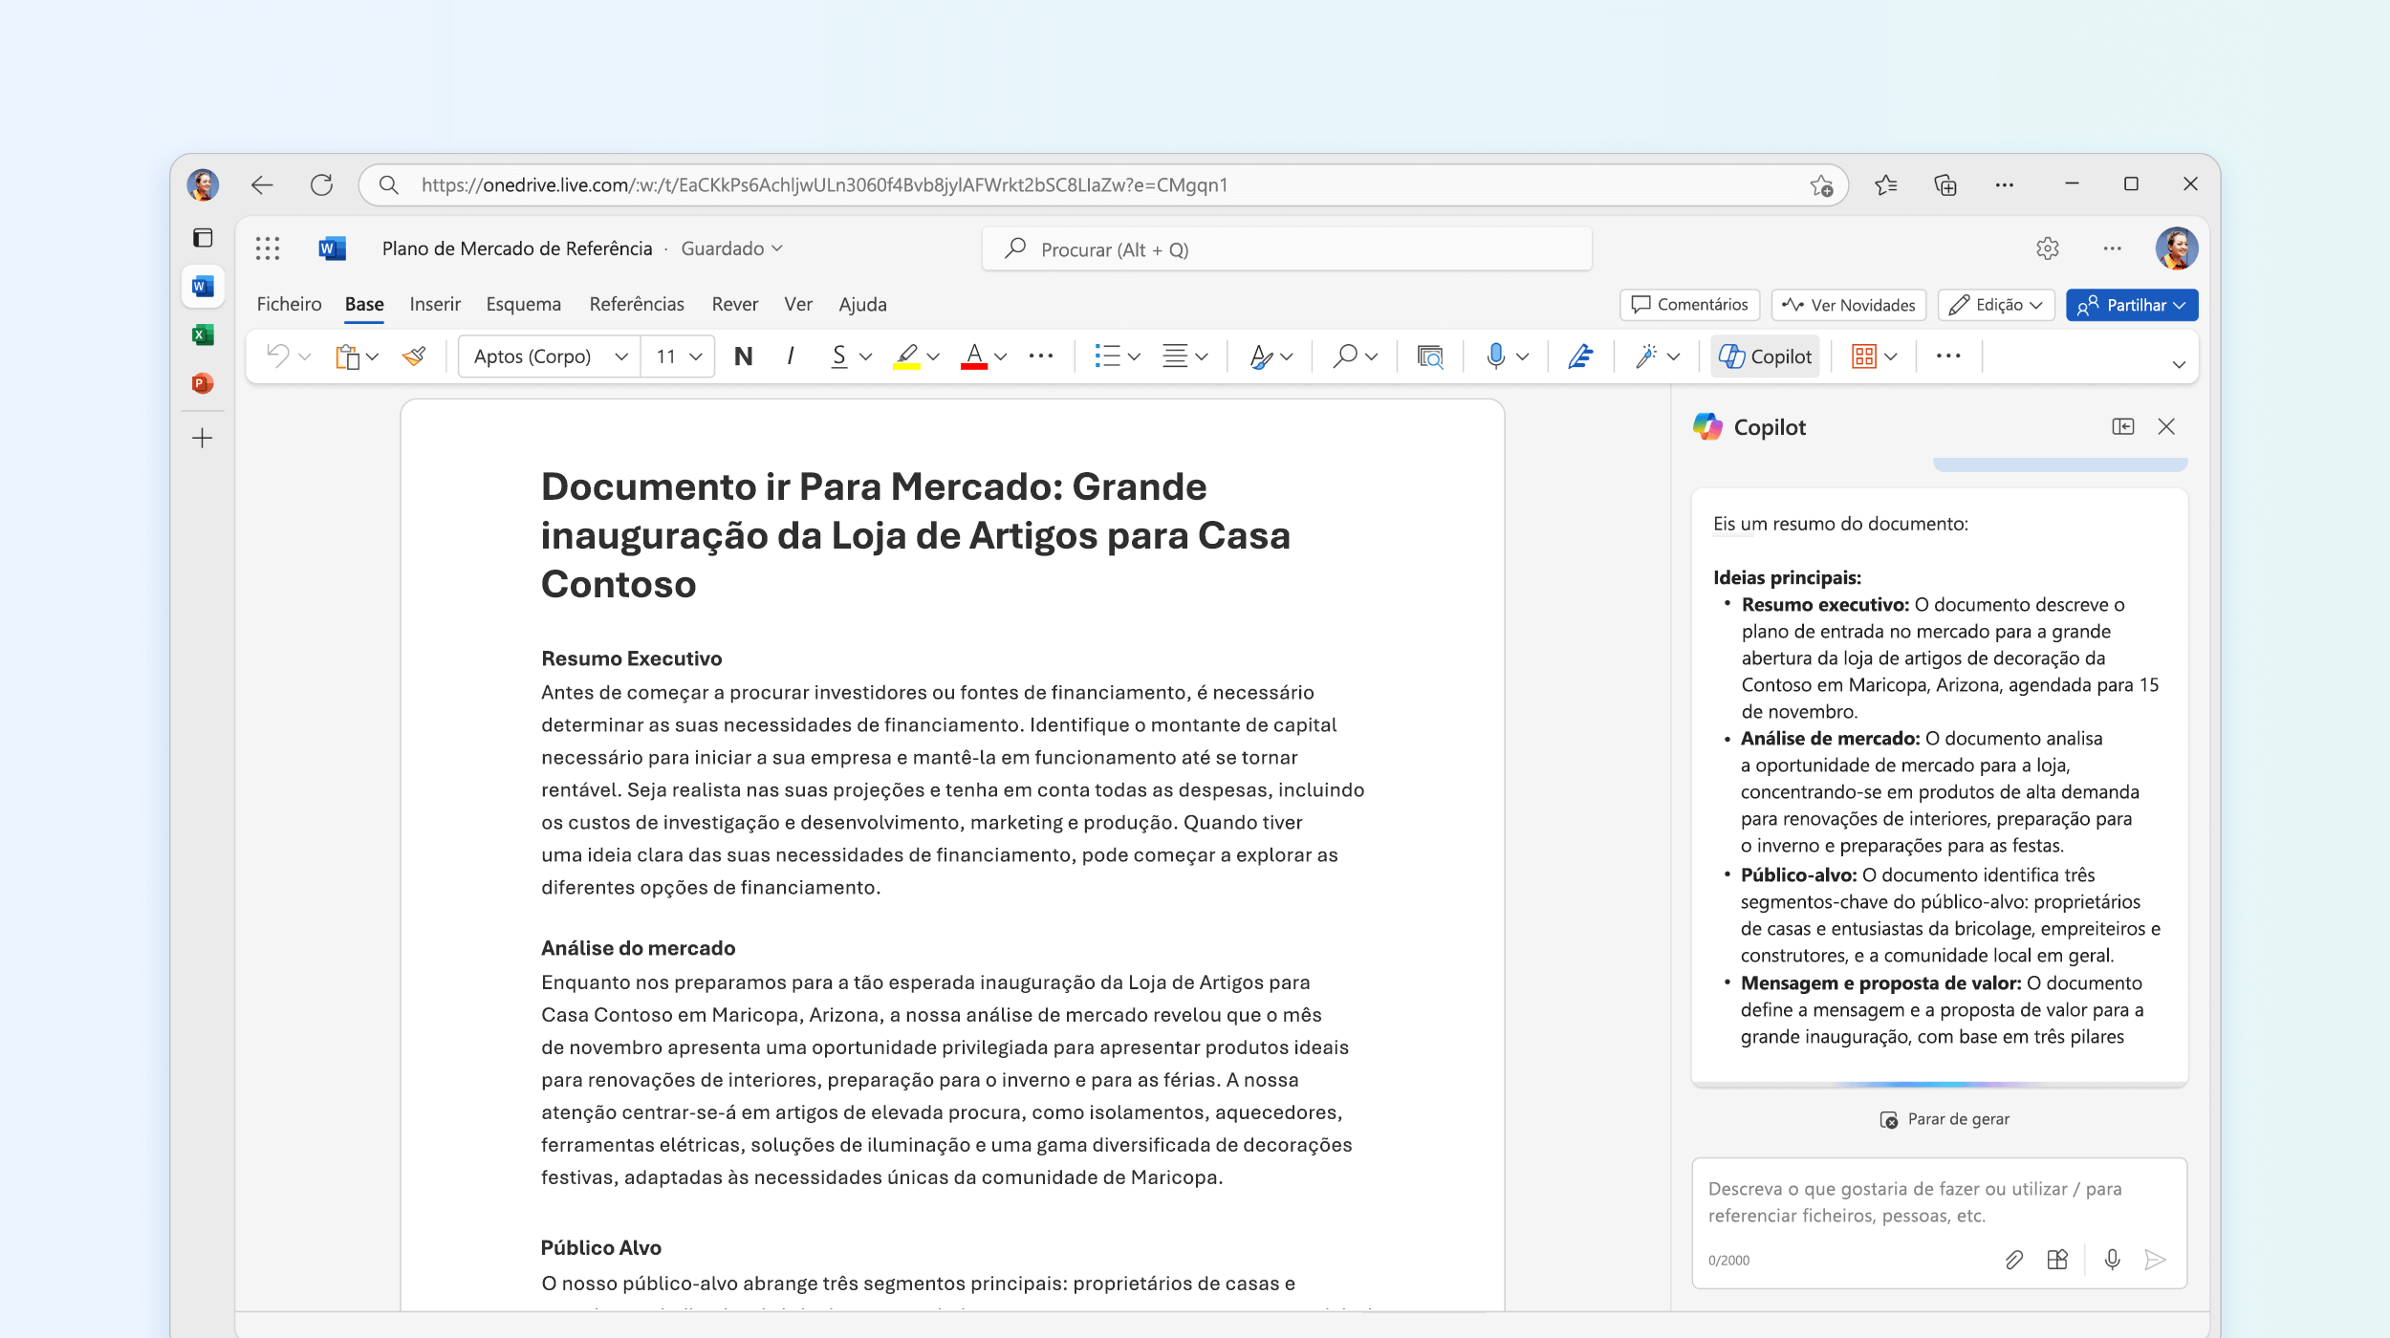The width and height of the screenshot is (2390, 1338).
Task: Click the Comentários button
Action: 1689,305
